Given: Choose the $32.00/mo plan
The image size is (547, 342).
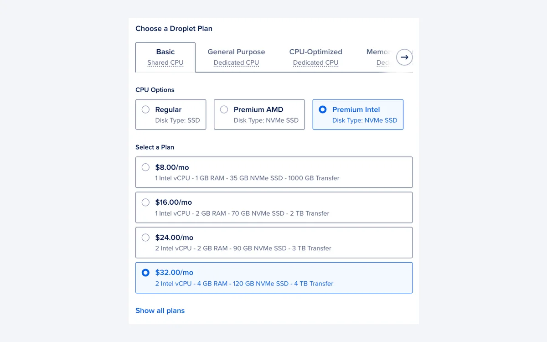Looking at the screenshot, I should 274,278.
